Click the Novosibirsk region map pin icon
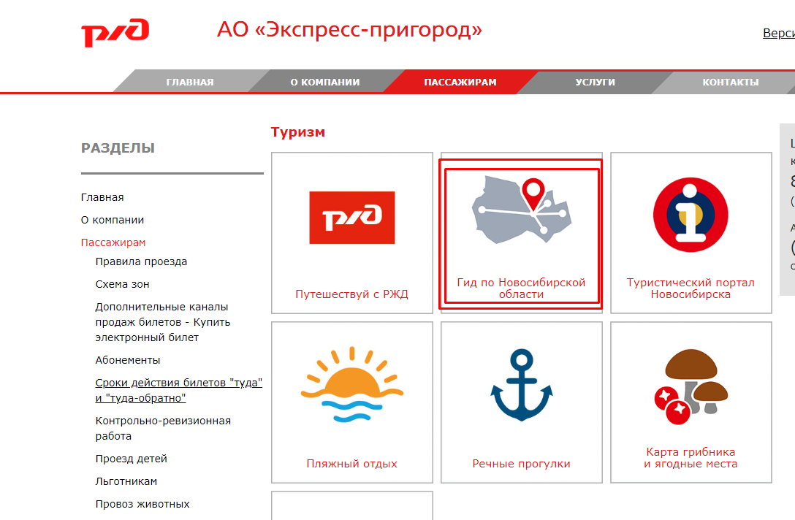The height and width of the screenshot is (520, 795). coord(522,210)
